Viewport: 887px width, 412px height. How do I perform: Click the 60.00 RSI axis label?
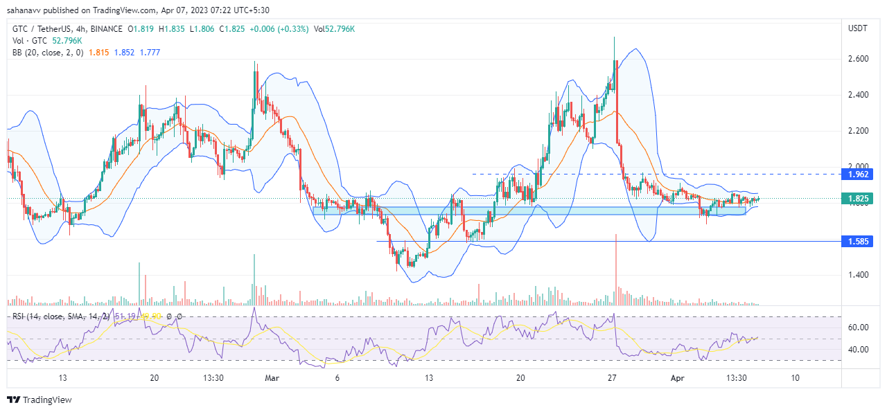(x=858, y=328)
